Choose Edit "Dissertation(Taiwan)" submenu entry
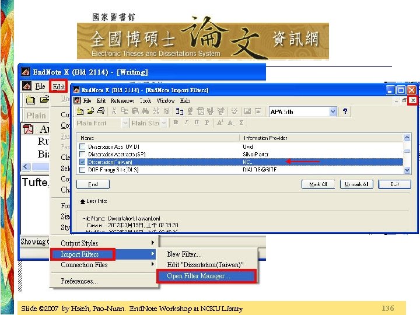This screenshot has height=315, width=420. [205, 265]
